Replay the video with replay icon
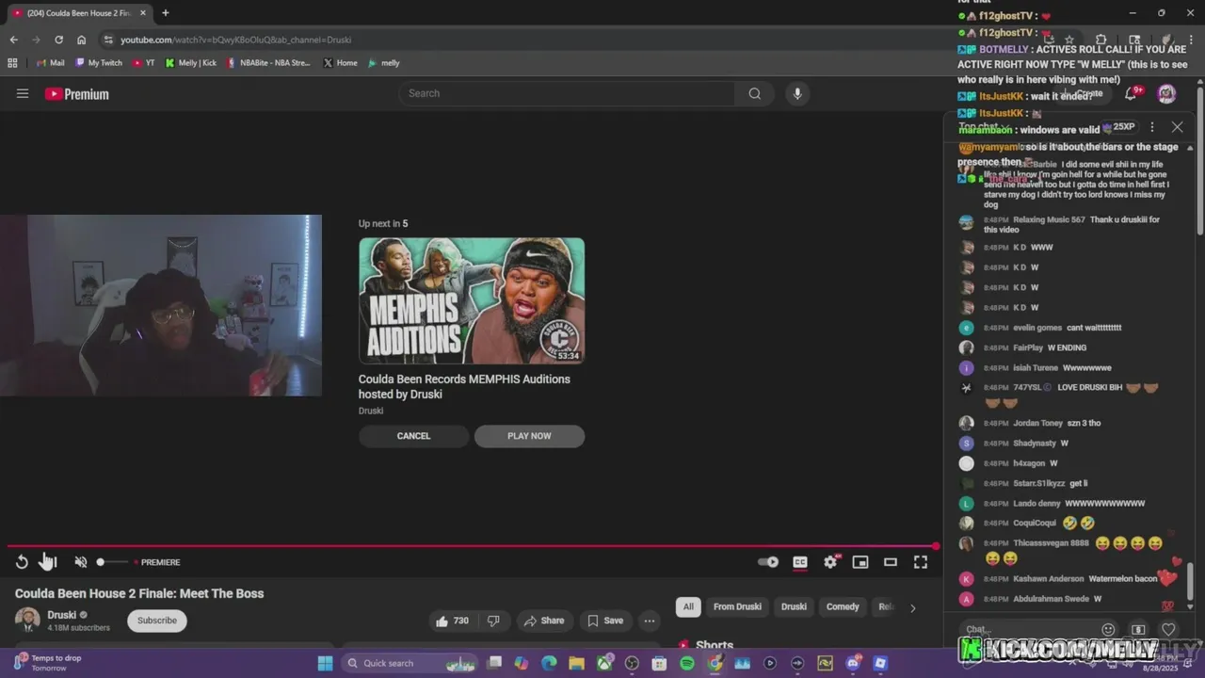 click(22, 562)
